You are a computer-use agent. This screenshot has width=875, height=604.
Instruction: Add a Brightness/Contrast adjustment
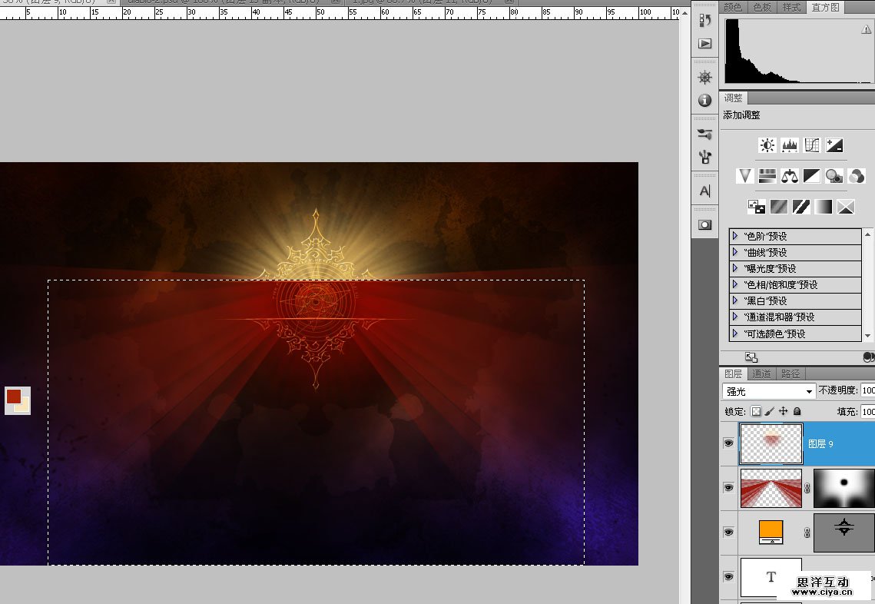point(767,145)
